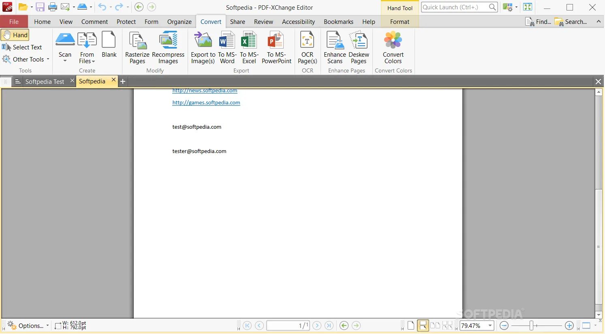Expand the Undo history dropdown arrow
This screenshot has height=334, width=605.
[x=111, y=7]
